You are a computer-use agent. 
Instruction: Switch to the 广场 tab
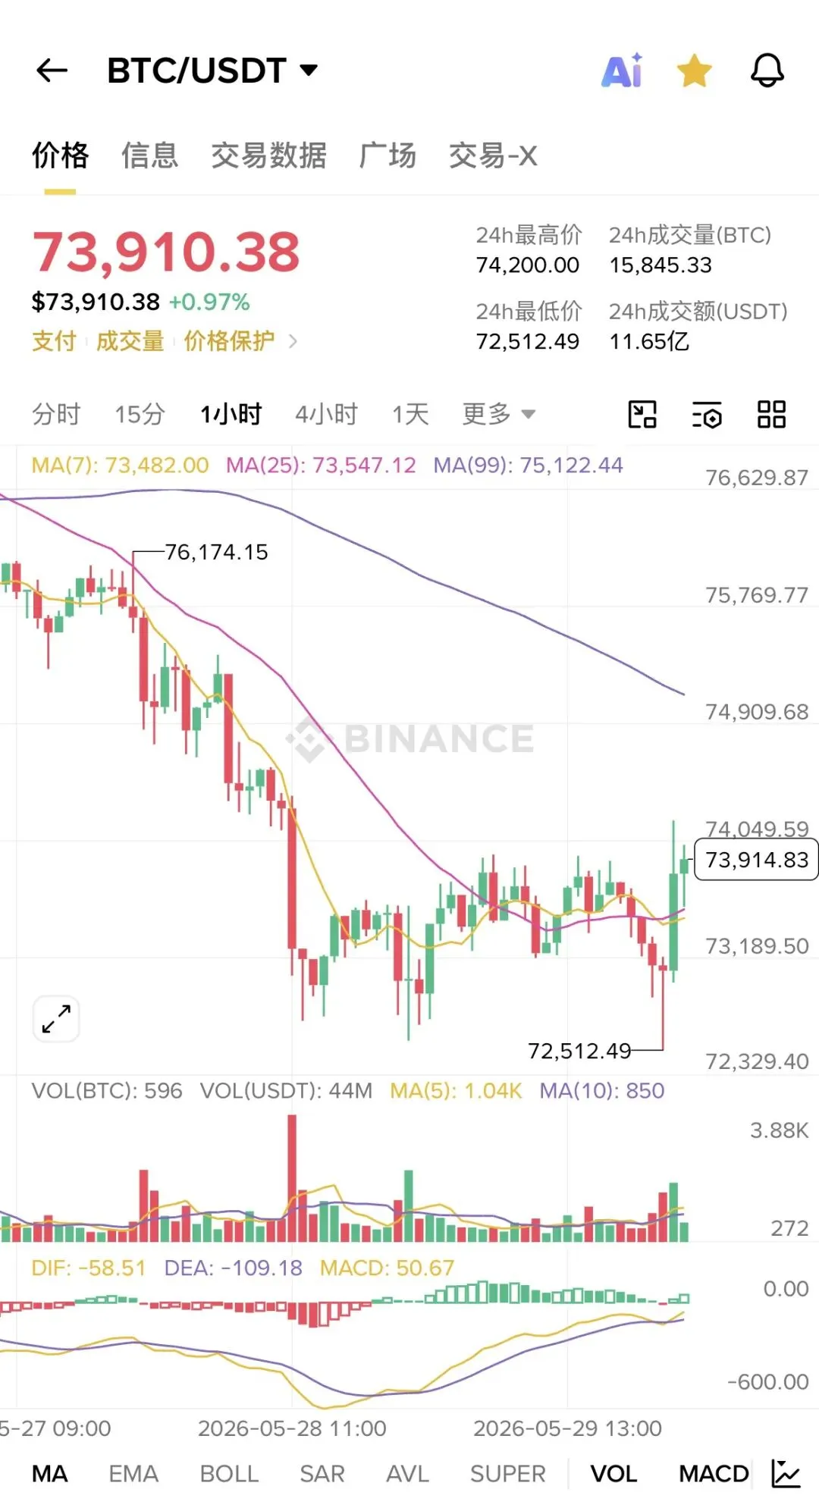pyautogui.click(x=388, y=155)
